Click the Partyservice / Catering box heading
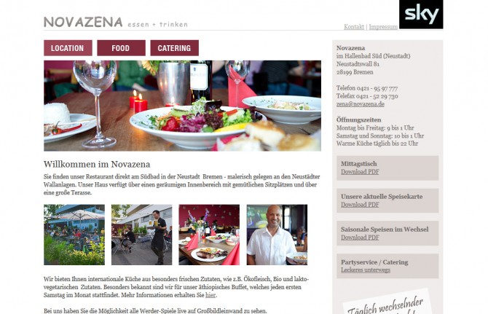The height and width of the screenshot is (314, 488). (x=374, y=262)
